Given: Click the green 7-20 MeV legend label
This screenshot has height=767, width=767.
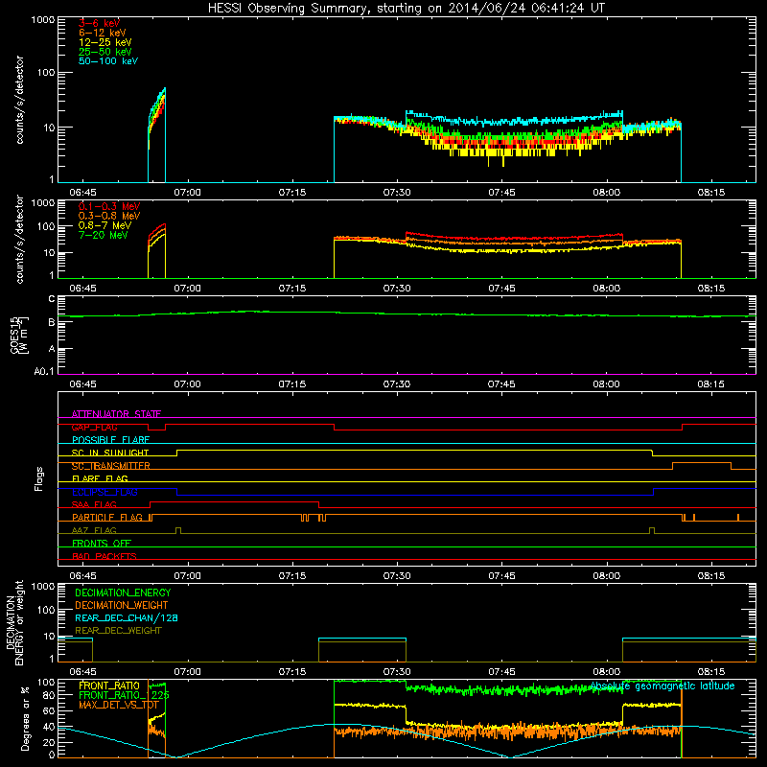Looking at the screenshot, I should tap(103, 235).
